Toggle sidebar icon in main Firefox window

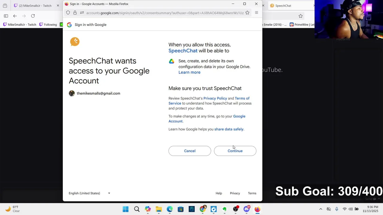tap(6, 16)
